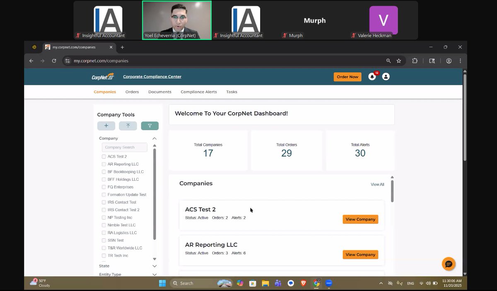Click the CorpNet logo
This screenshot has width=497, height=291.
[x=102, y=76]
